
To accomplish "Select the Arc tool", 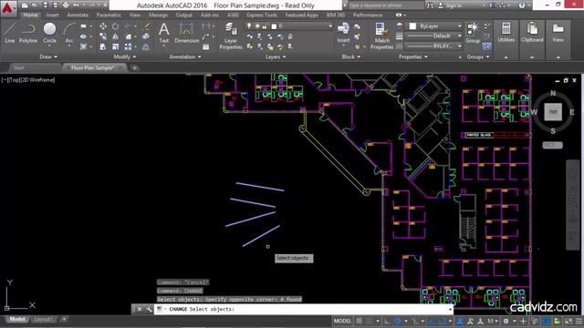I will click(69, 33).
